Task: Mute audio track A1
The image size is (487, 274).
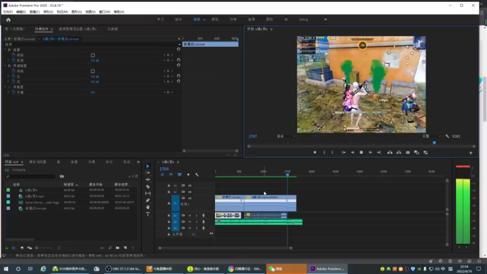Action: [x=190, y=216]
